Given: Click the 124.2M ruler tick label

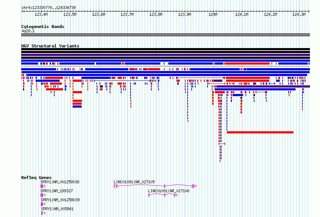Looking at the screenshot, I should click(271, 14).
